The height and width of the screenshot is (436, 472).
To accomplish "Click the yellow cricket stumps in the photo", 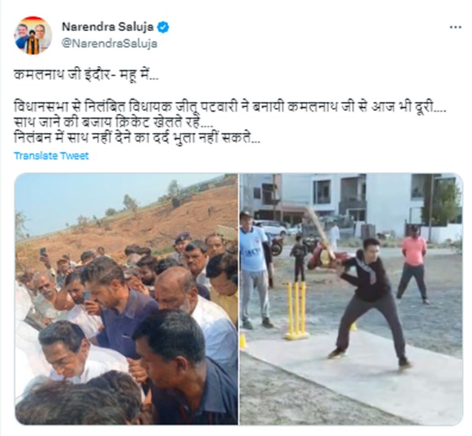I will point(297,311).
